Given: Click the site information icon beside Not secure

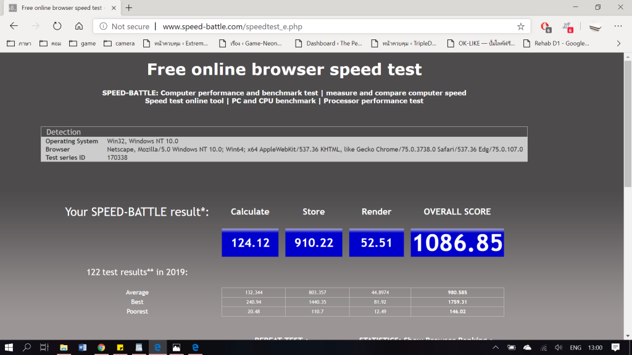Looking at the screenshot, I should [x=104, y=27].
